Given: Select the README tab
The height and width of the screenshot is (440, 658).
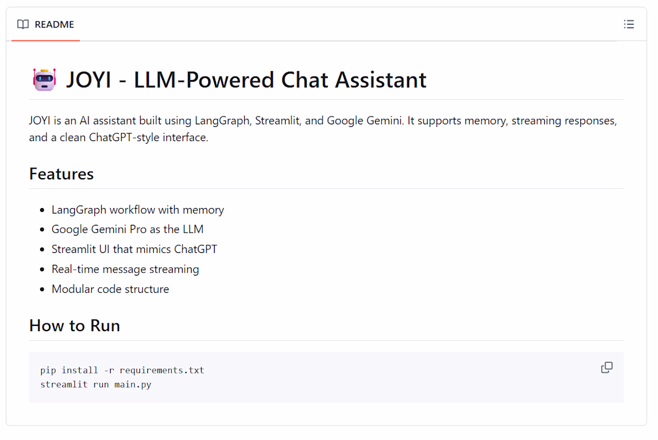Looking at the screenshot, I should click(x=45, y=25).
